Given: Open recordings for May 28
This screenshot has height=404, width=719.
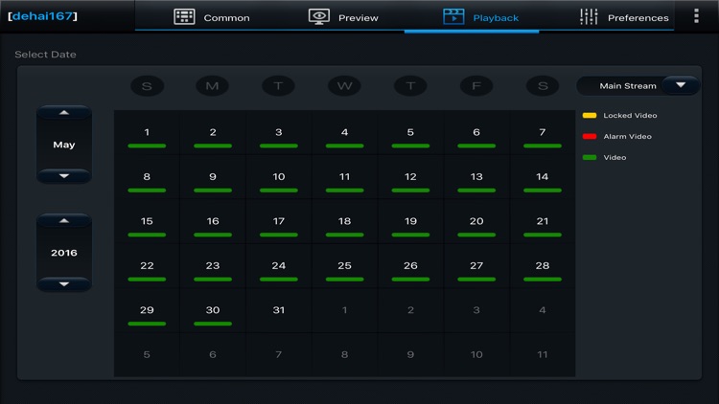Looking at the screenshot, I should (x=543, y=266).
